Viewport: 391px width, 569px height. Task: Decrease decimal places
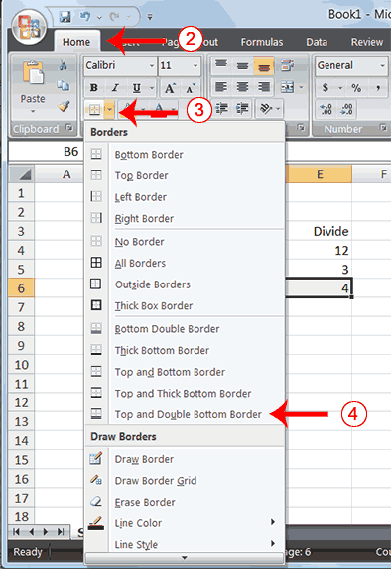[x=346, y=109]
